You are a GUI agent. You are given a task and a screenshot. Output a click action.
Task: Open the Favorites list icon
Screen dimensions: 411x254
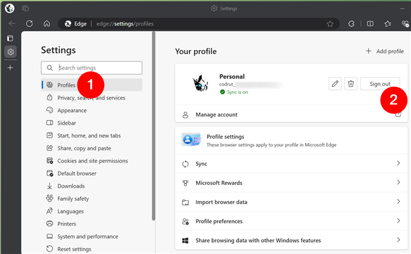388,24
